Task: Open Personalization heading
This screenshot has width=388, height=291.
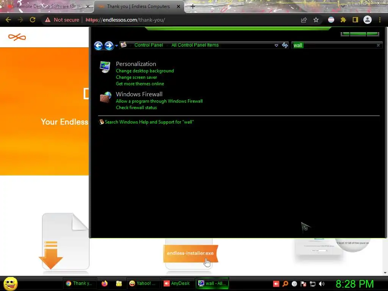Action: (136, 64)
